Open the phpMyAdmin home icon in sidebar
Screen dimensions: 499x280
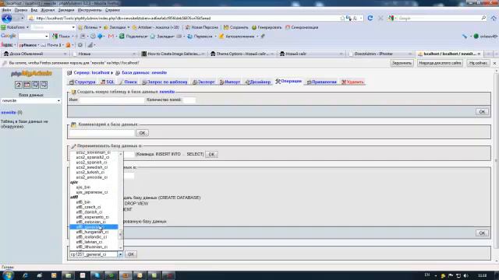(19, 85)
